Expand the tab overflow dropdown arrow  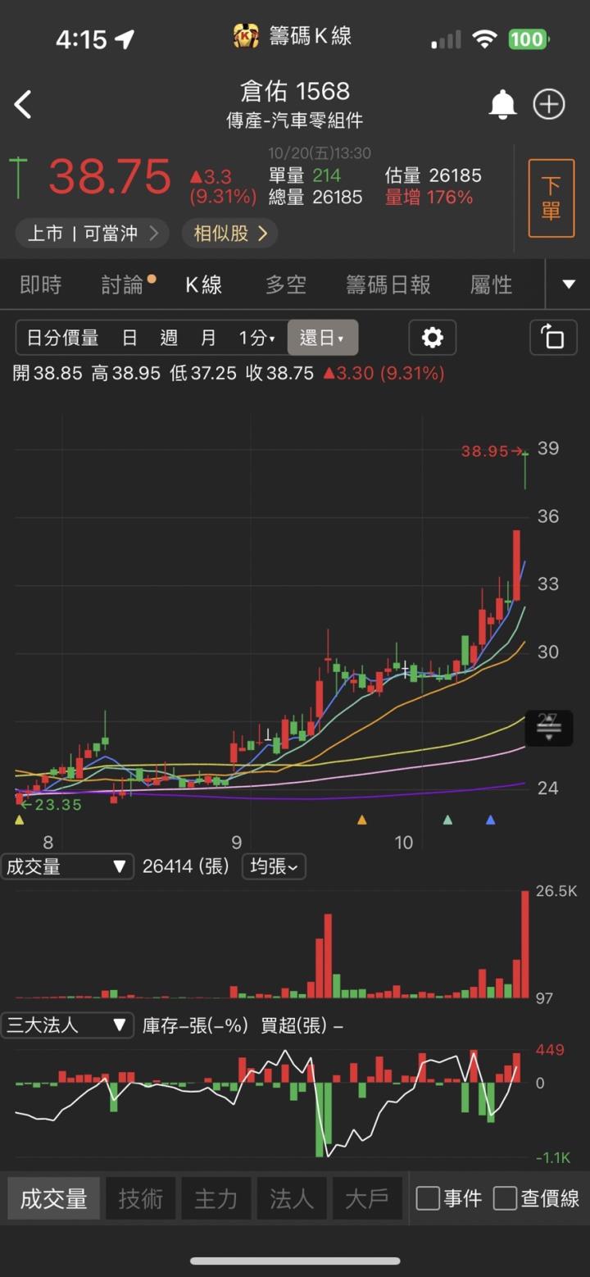click(569, 284)
